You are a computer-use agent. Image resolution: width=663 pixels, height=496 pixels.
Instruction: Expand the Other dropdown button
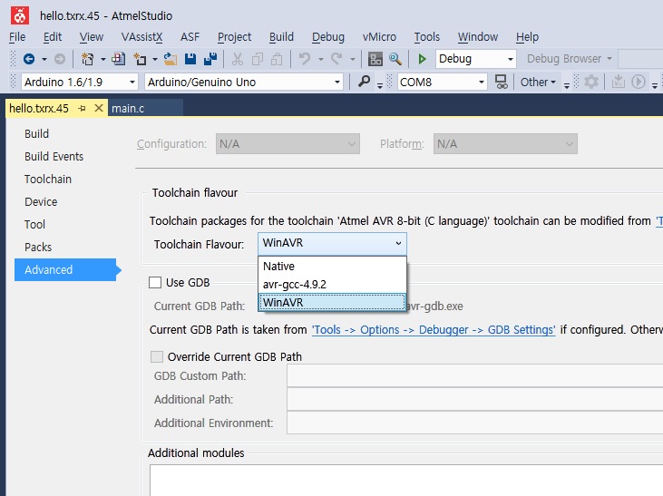click(x=538, y=82)
